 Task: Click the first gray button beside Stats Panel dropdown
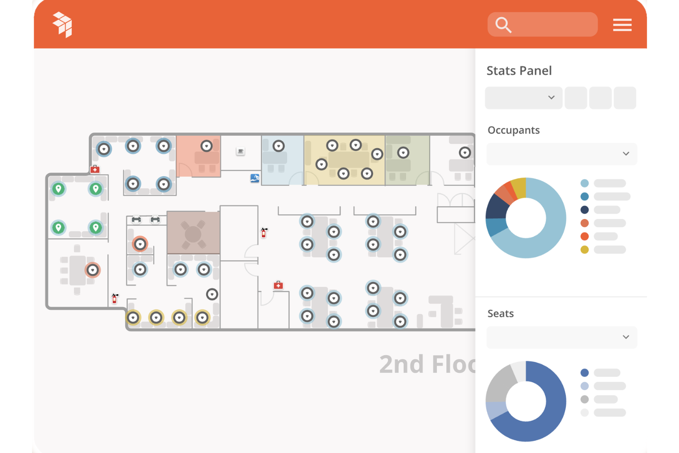[x=576, y=98]
